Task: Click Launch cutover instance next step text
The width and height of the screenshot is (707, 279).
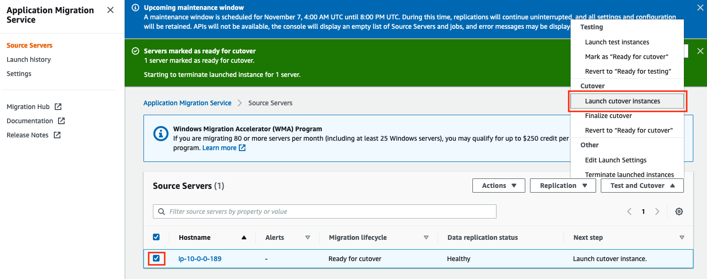Action: click(x=610, y=259)
